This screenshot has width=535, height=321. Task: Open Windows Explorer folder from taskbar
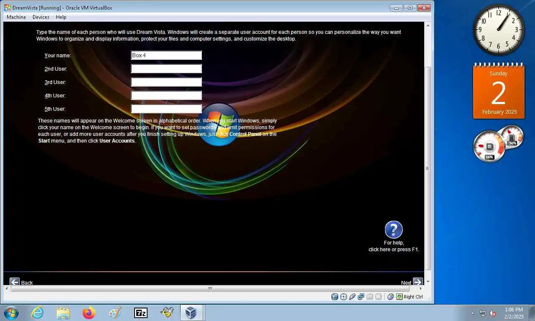coord(63,313)
